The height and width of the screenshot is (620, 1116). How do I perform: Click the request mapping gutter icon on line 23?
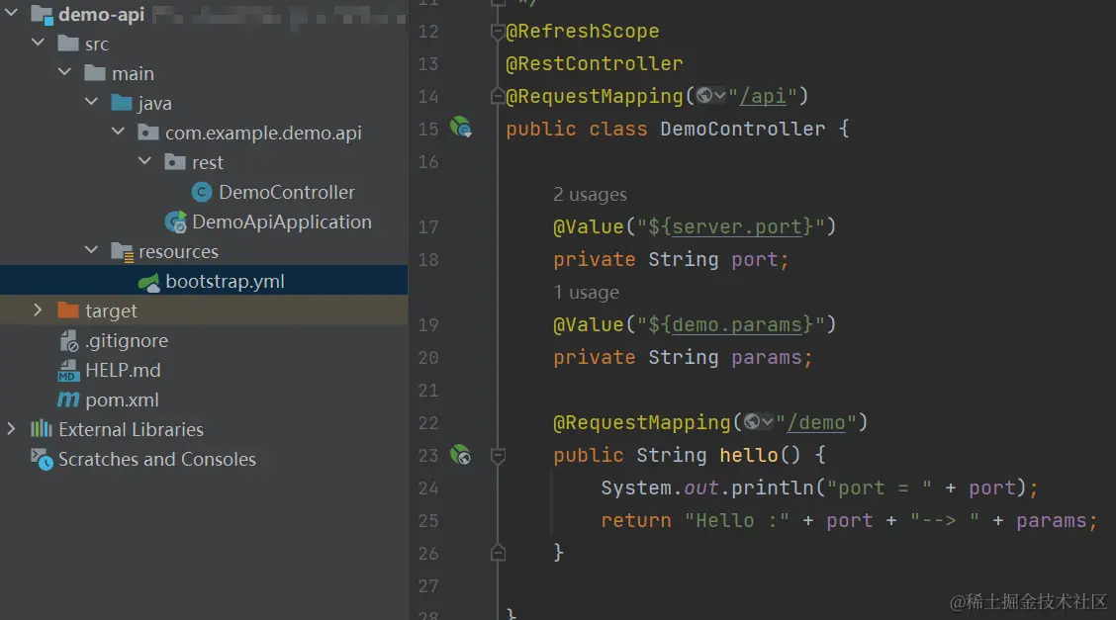(x=461, y=454)
